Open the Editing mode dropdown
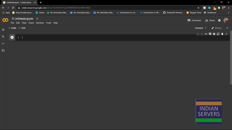The width and height of the screenshot is (232, 130). 216,28
